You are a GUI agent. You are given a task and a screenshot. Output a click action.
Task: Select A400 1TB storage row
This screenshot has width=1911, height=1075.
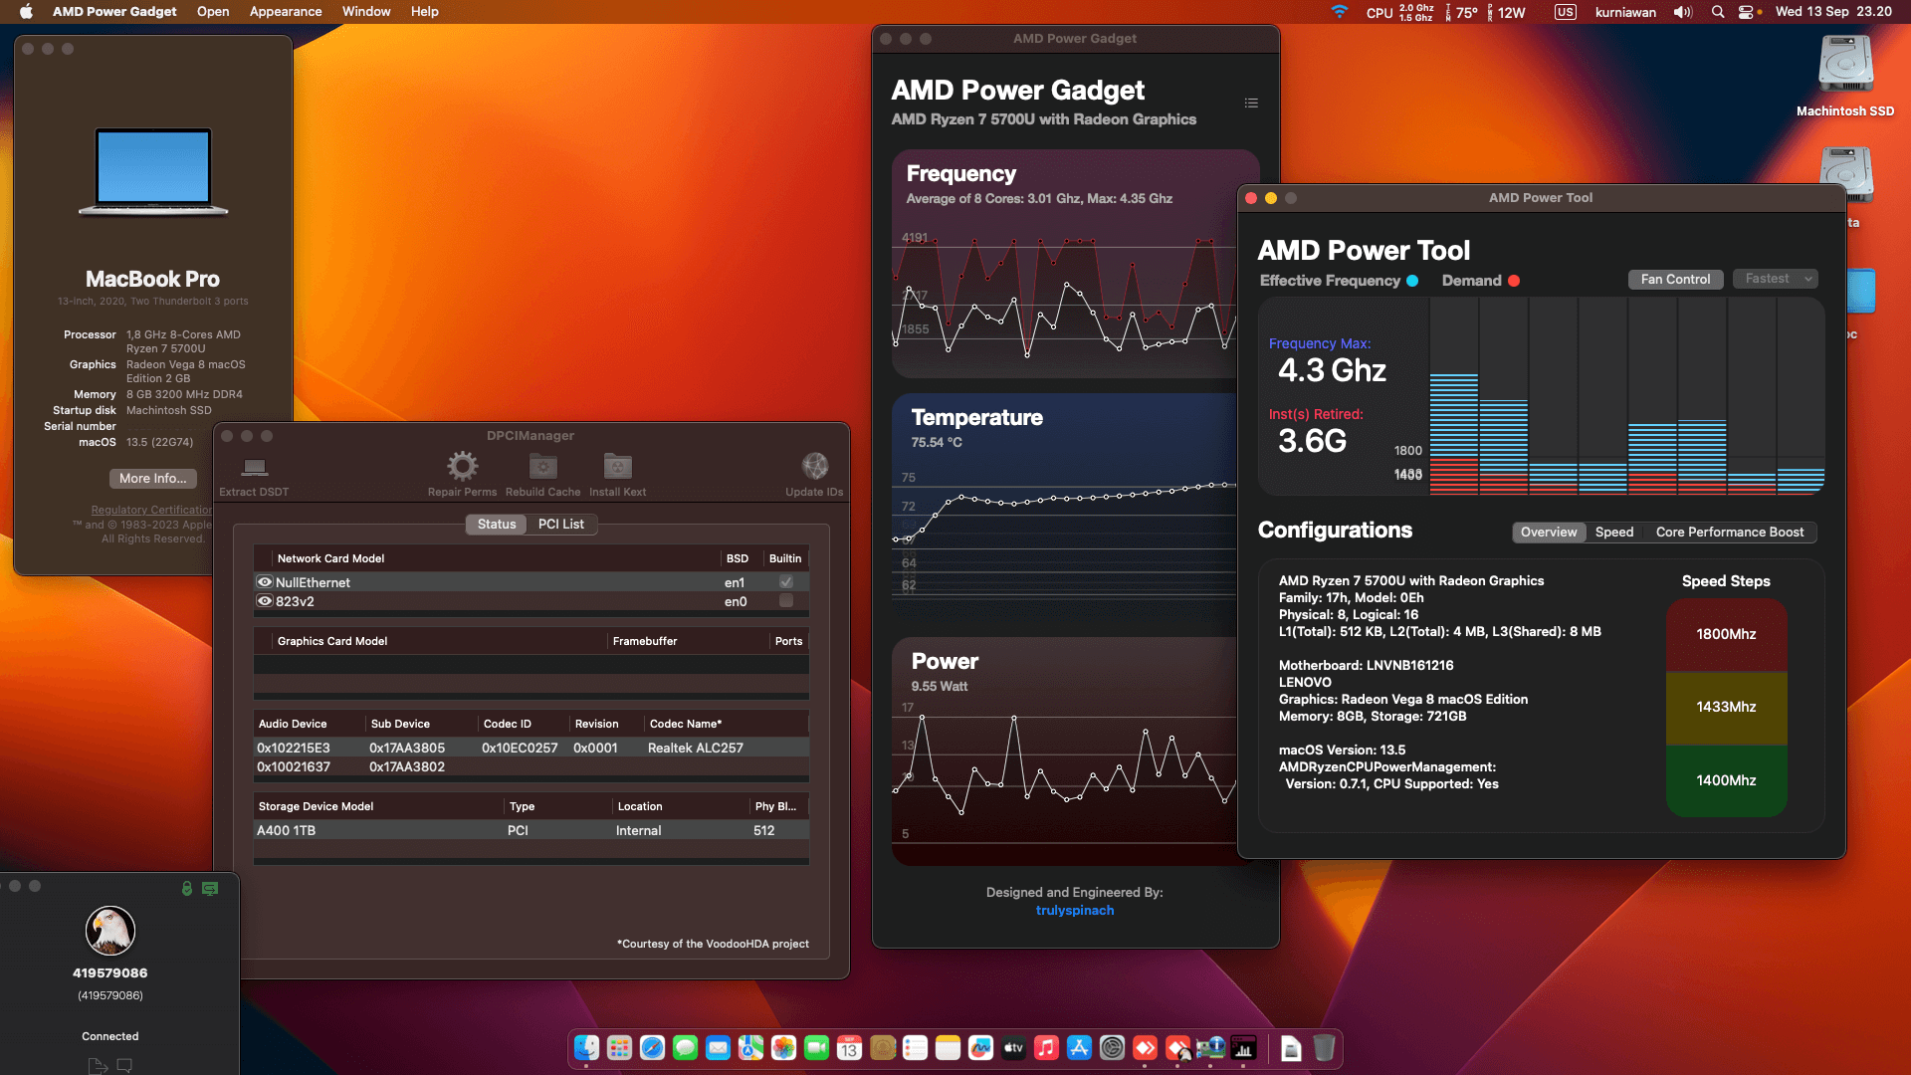pyautogui.click(x=531, y=830)
